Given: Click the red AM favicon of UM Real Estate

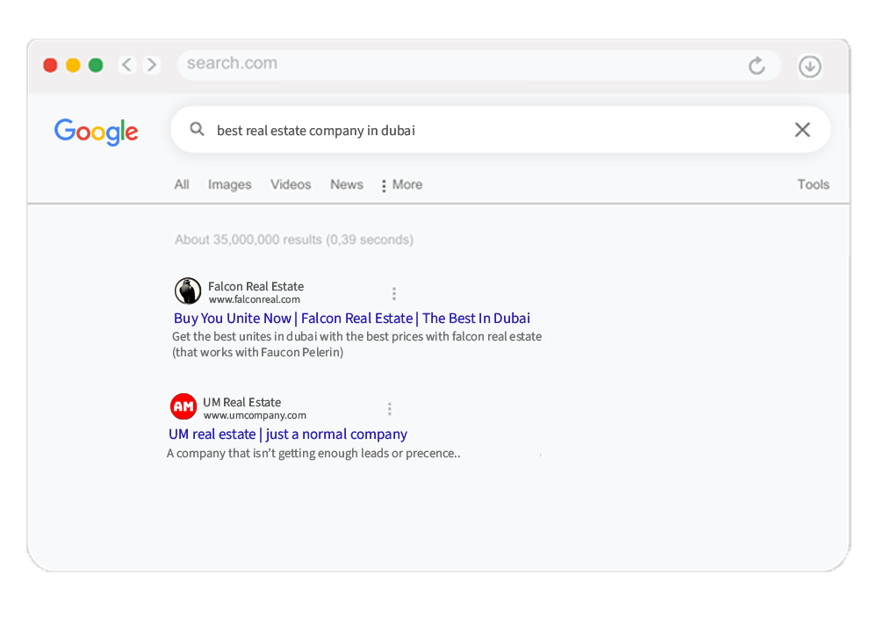Looking at the screenshot, I should tap(184, 406).
